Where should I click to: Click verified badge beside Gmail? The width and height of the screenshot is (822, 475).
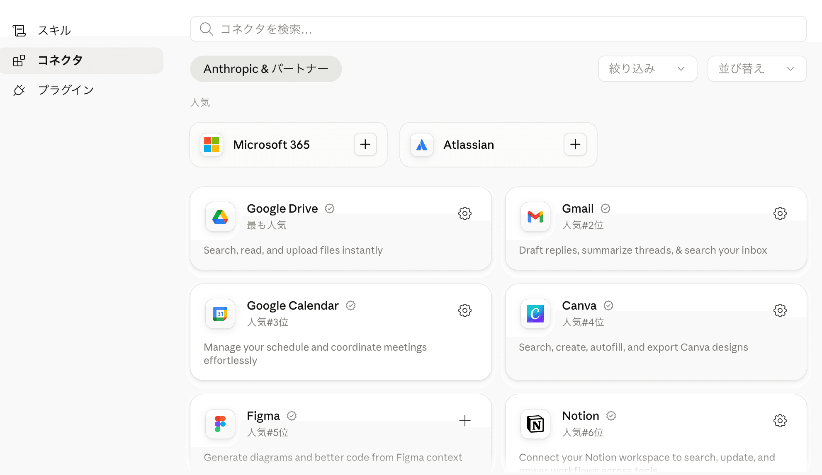[x=606, y=208]
